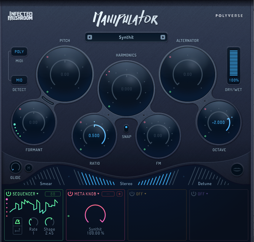254x242 pixels.
Task: Click the RATIO knob showing 0.500
Action: tap(94, 136)
